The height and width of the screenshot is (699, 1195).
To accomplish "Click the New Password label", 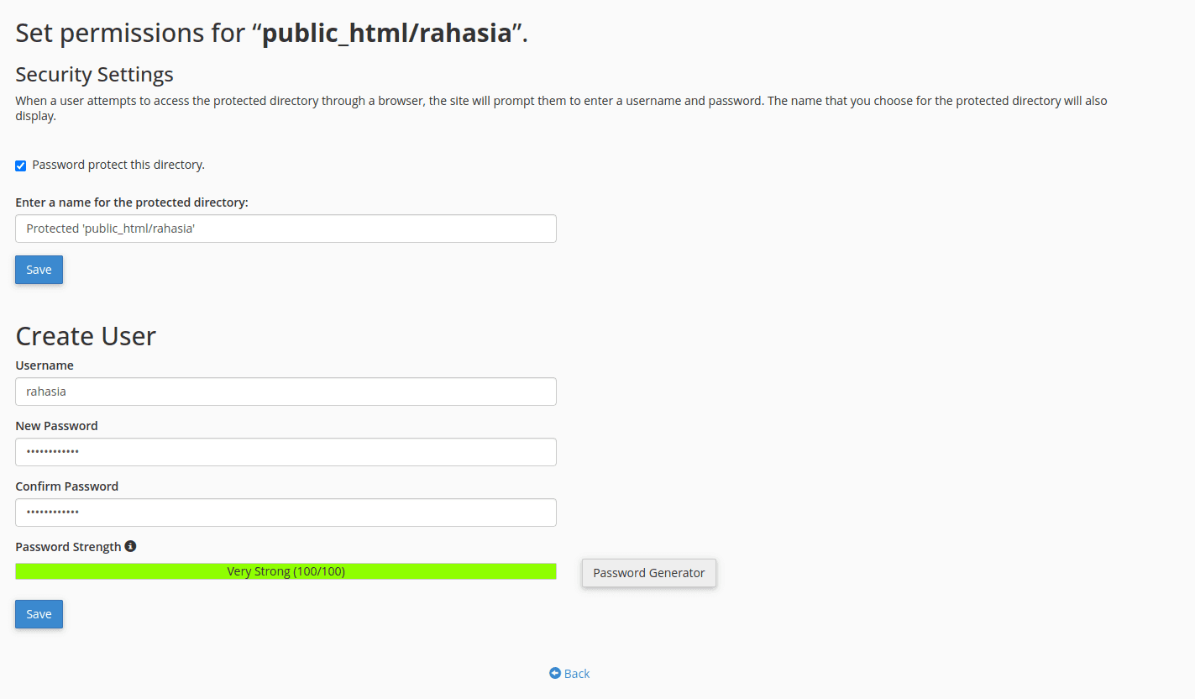I will point(56,426).
